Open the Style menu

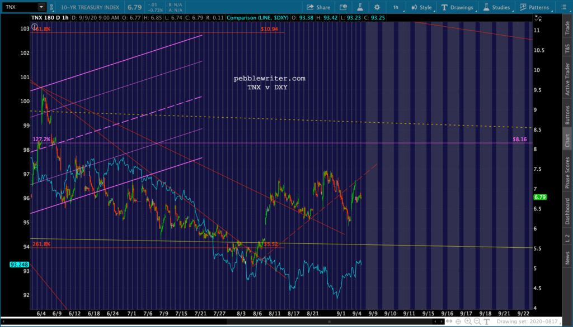tap(421, 7)
